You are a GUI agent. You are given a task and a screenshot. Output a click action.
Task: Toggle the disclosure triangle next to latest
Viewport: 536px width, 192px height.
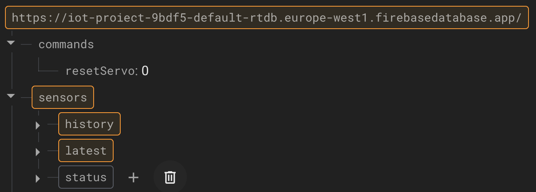38,151
